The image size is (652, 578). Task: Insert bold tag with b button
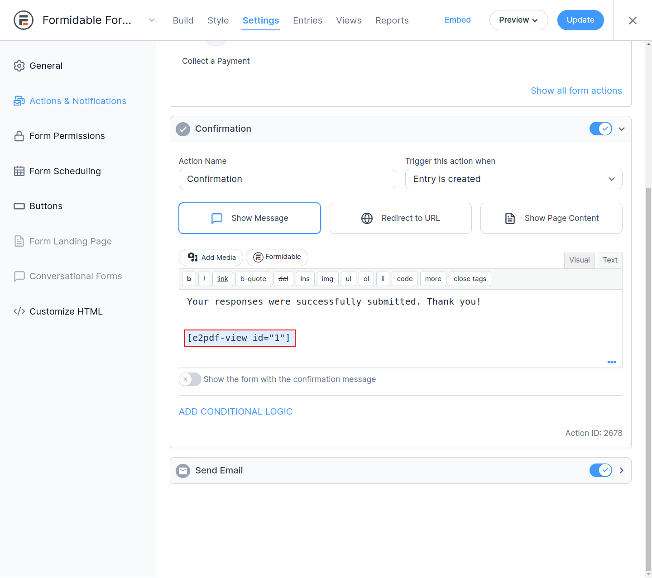(x=189, y=279)
